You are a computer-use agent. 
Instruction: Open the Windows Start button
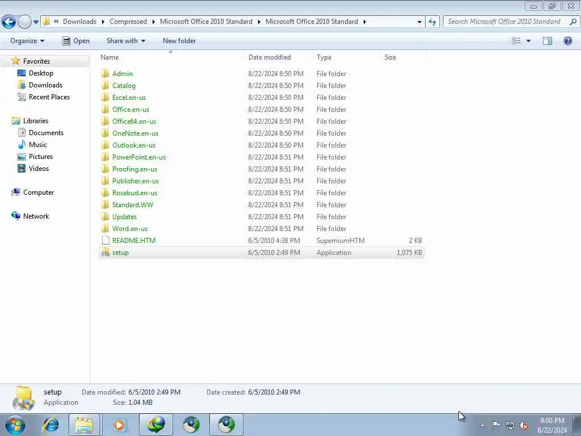click(15, 425)
